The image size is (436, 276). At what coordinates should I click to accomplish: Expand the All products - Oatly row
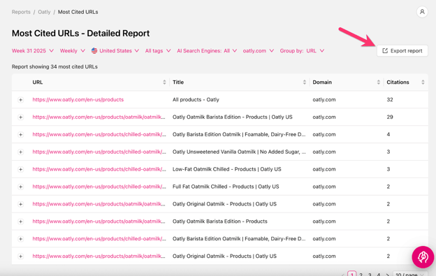coord(20,100)
